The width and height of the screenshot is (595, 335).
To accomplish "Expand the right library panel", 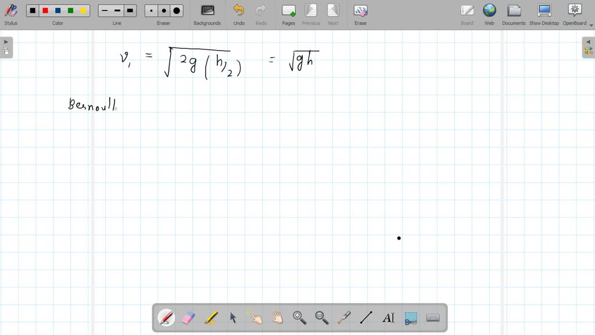I will pos(588,47).
